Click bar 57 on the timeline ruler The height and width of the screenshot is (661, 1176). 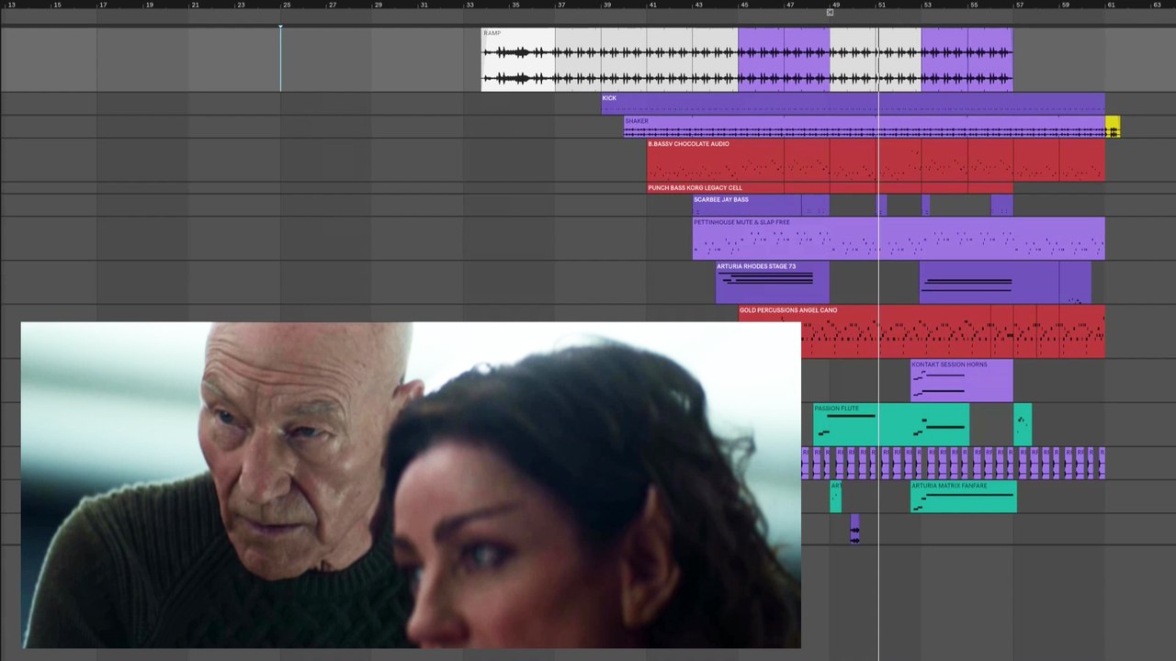pyautogui.click(x=1020, y=6)
